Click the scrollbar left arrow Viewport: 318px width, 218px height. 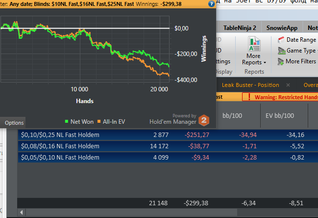click(x=21, y=212)
